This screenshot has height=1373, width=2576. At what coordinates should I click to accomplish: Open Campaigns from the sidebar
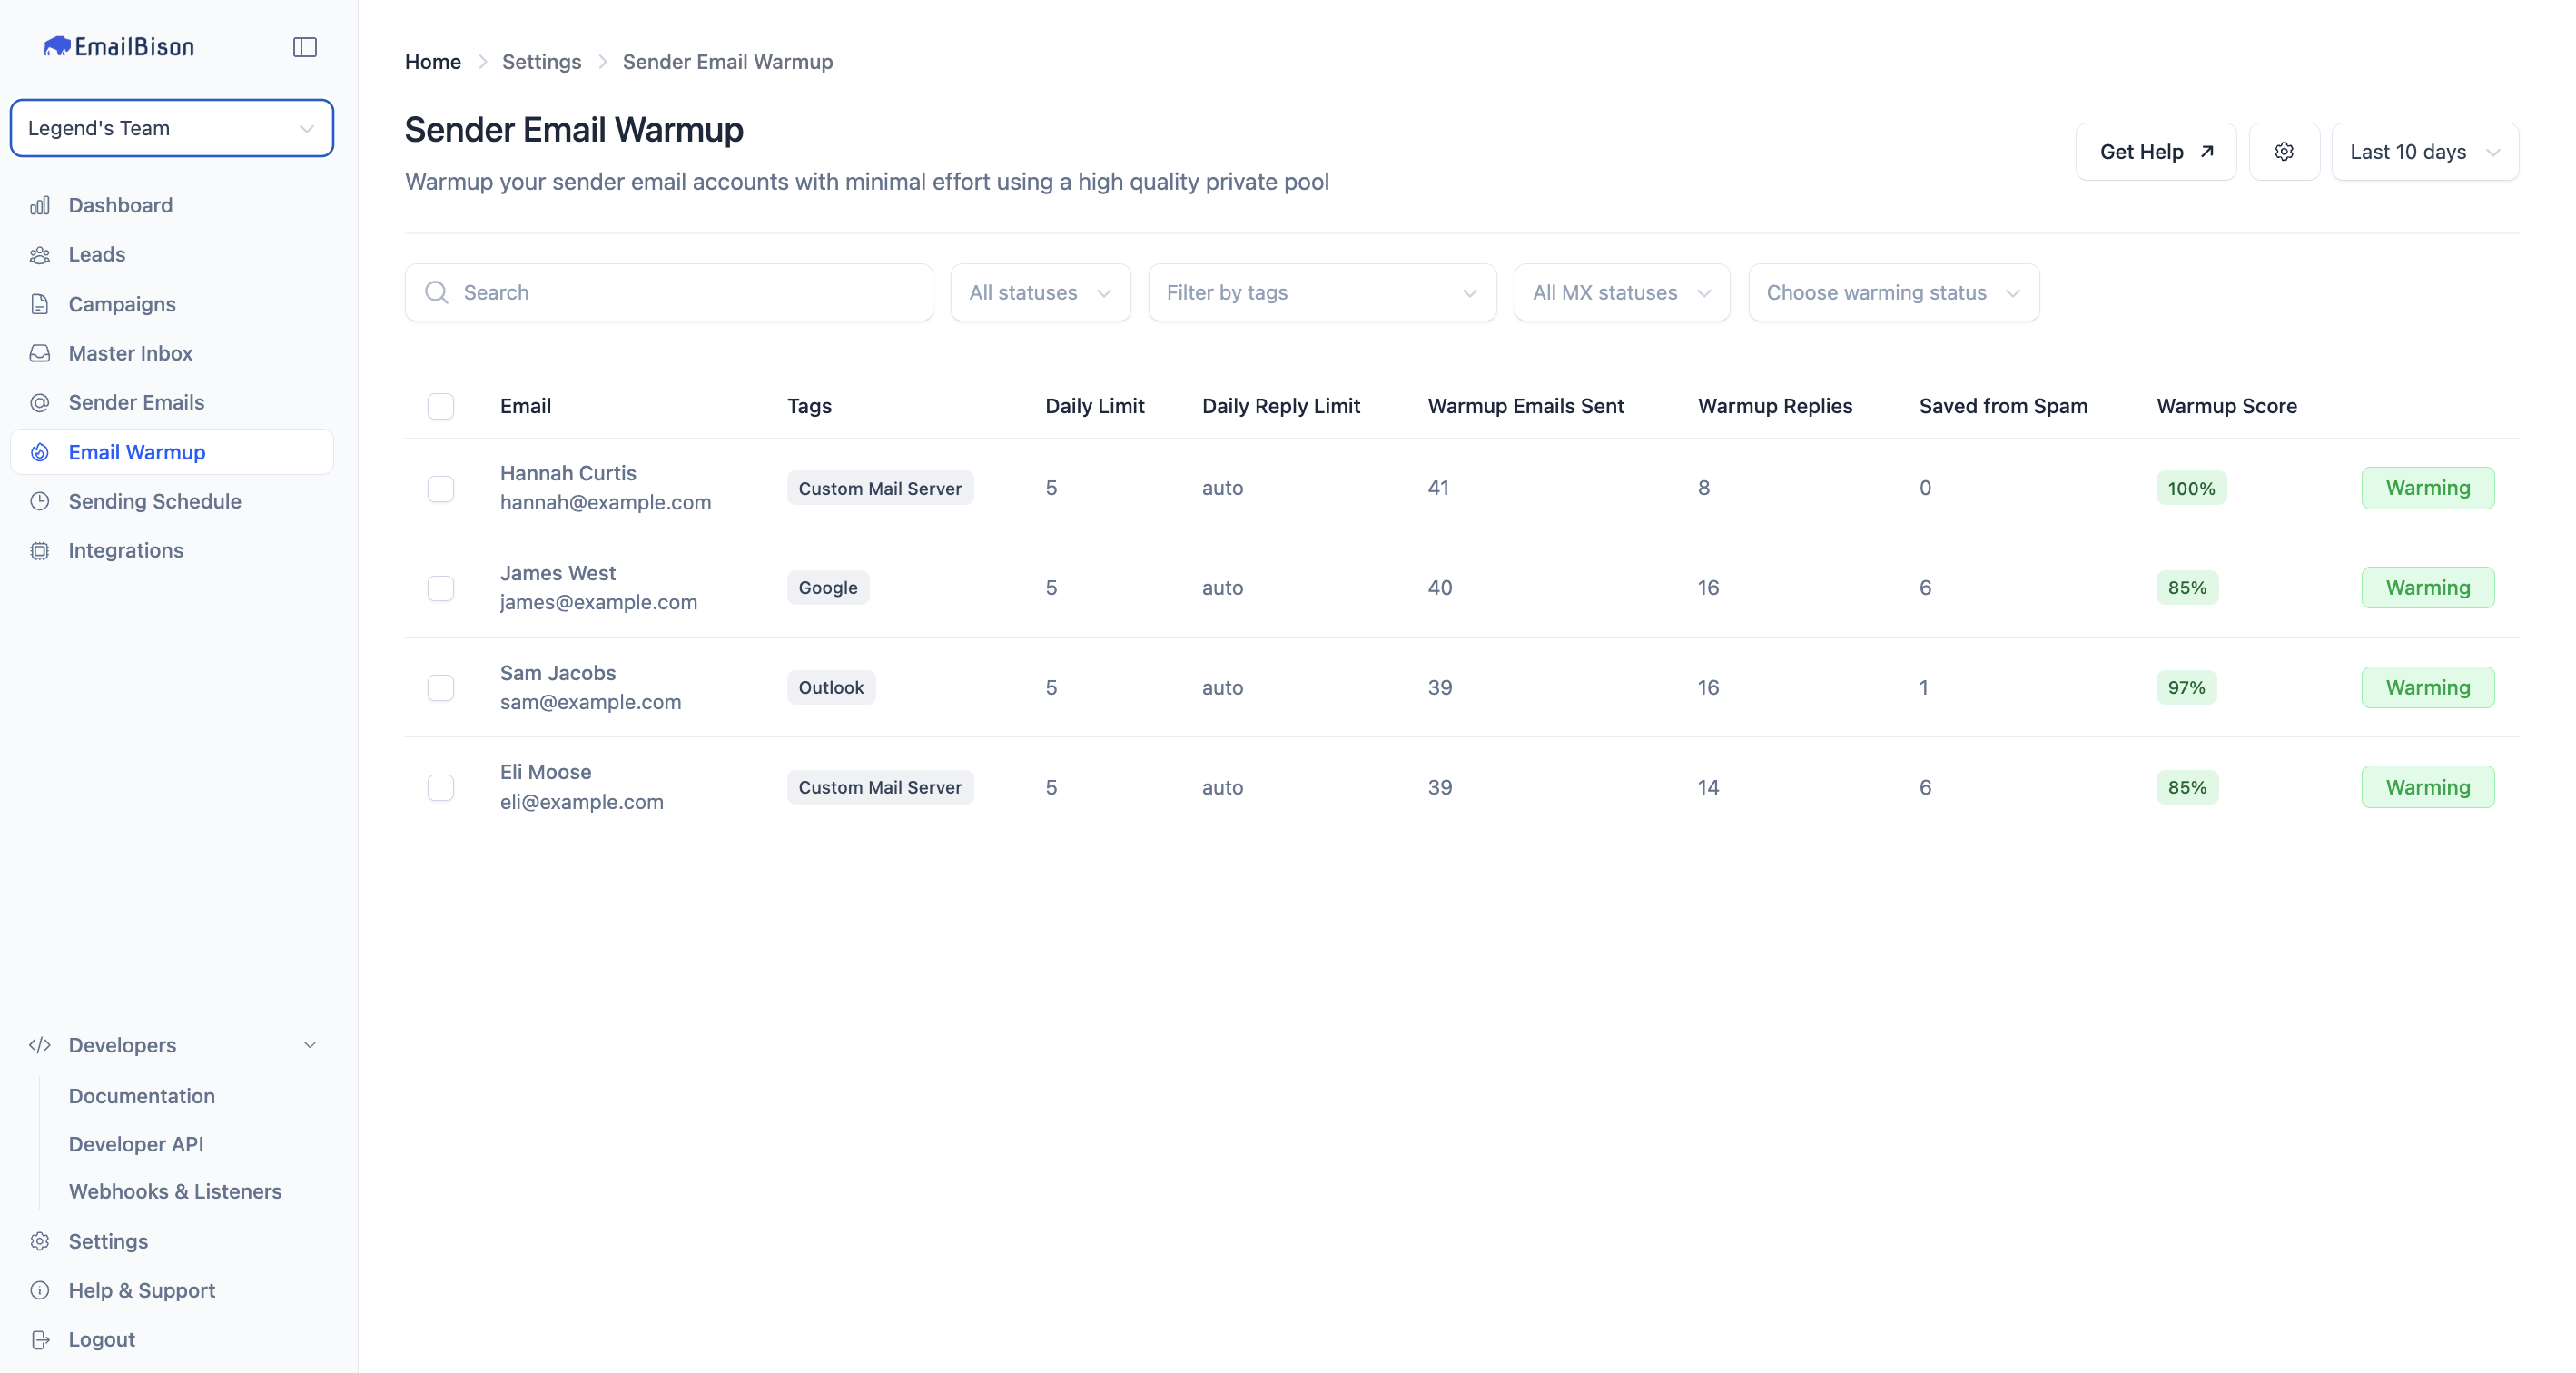[x=122, y=305]
